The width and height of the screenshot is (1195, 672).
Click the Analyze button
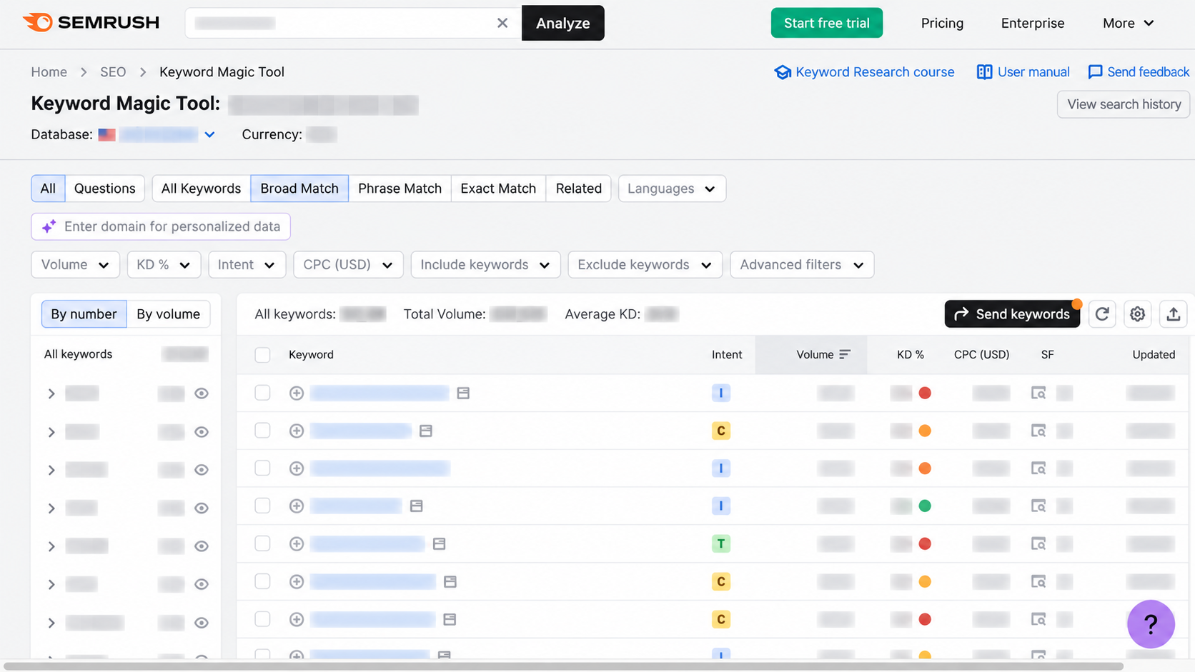point(563,23)
